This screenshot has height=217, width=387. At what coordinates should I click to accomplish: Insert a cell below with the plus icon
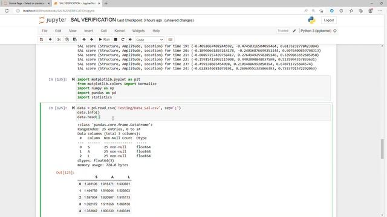(x=50, y=40)
